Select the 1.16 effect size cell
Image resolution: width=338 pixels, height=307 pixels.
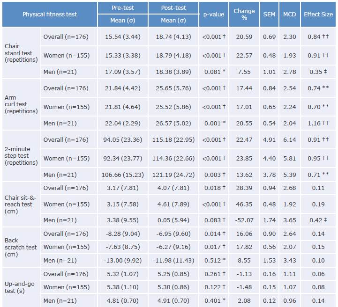(318, 124)
